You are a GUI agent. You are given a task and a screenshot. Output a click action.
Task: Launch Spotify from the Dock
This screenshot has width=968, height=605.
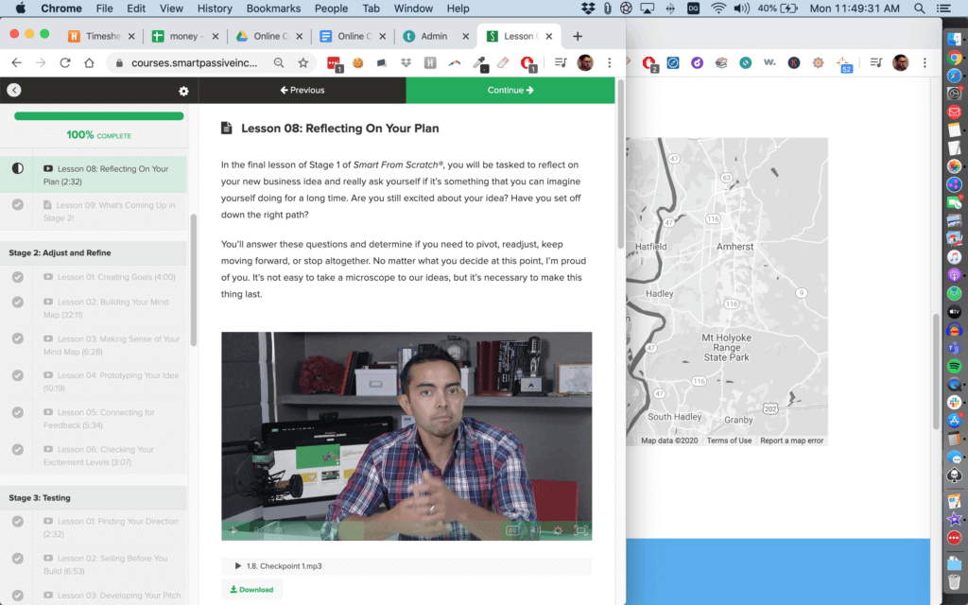point(955,366)
